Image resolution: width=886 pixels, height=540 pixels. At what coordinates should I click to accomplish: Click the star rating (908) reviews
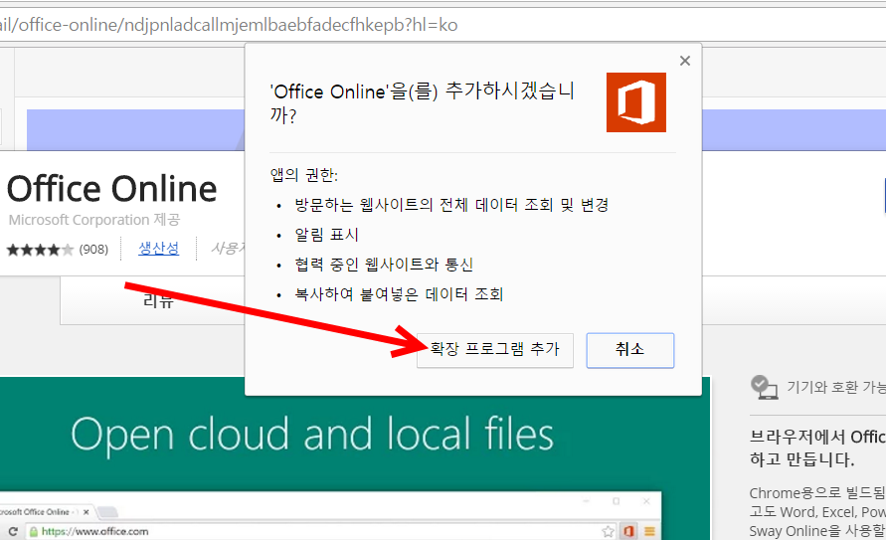[x=57, y=249]
